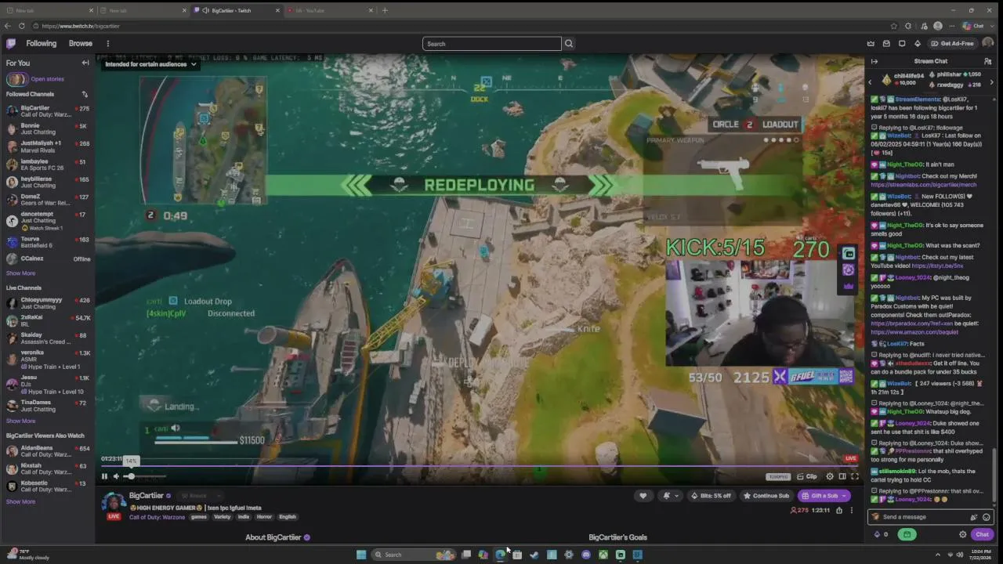Viewport: 1003px width, 564px height.
Task: Toggle theatre mode
Action: [x=842, y=476]
